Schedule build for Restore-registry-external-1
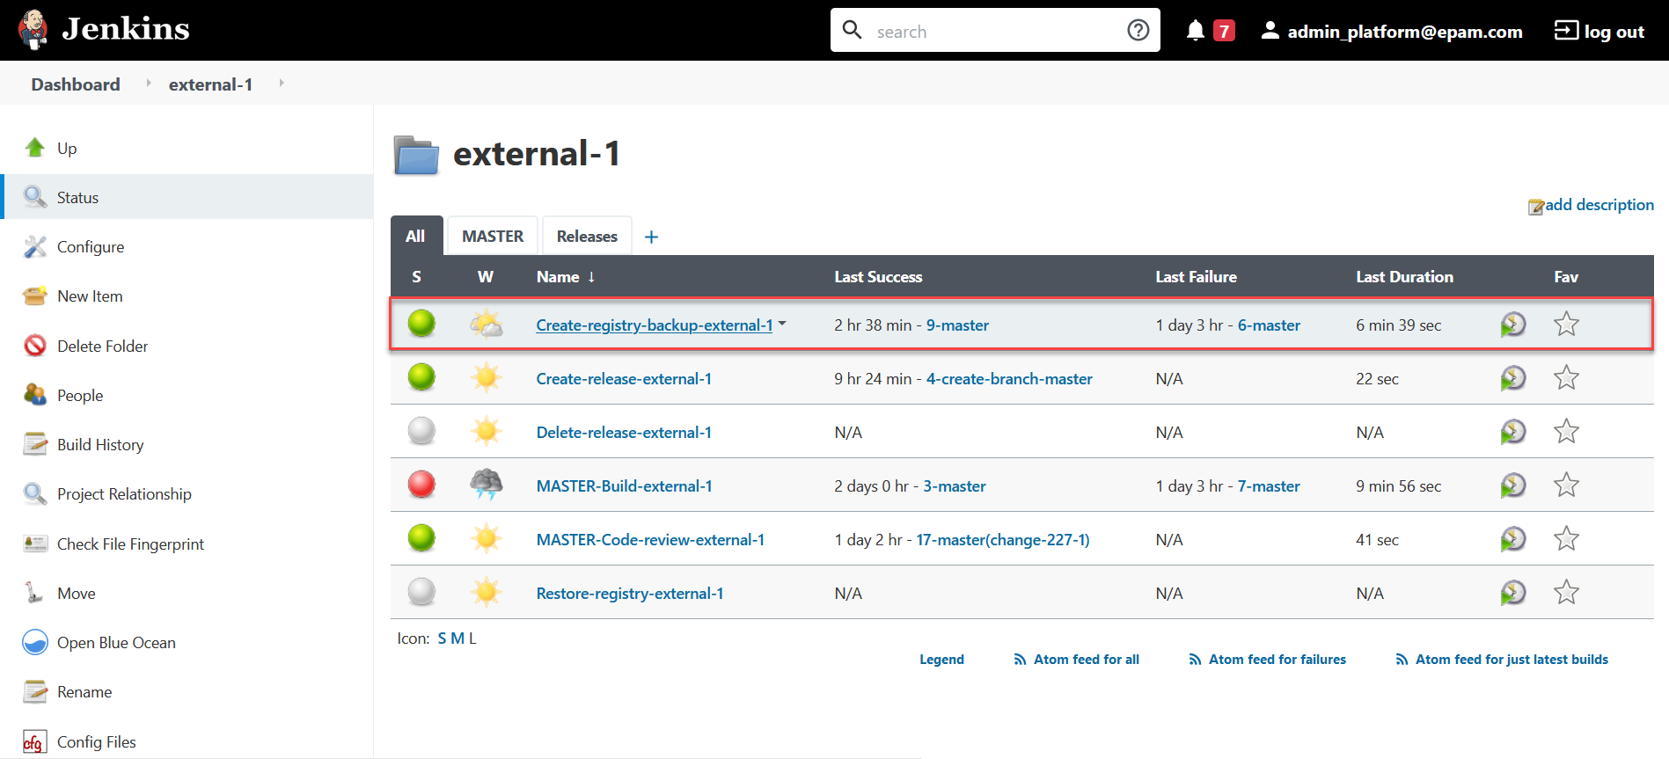The width and height of the screenshot is (1669, 759). click(1513, 593)
